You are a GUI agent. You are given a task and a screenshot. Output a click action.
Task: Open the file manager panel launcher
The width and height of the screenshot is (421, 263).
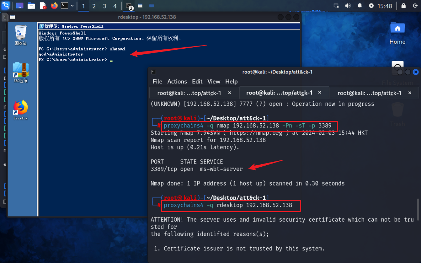pos(31,6)
